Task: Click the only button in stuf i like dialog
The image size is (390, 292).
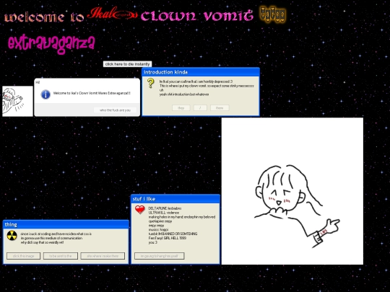Action: 160,256
